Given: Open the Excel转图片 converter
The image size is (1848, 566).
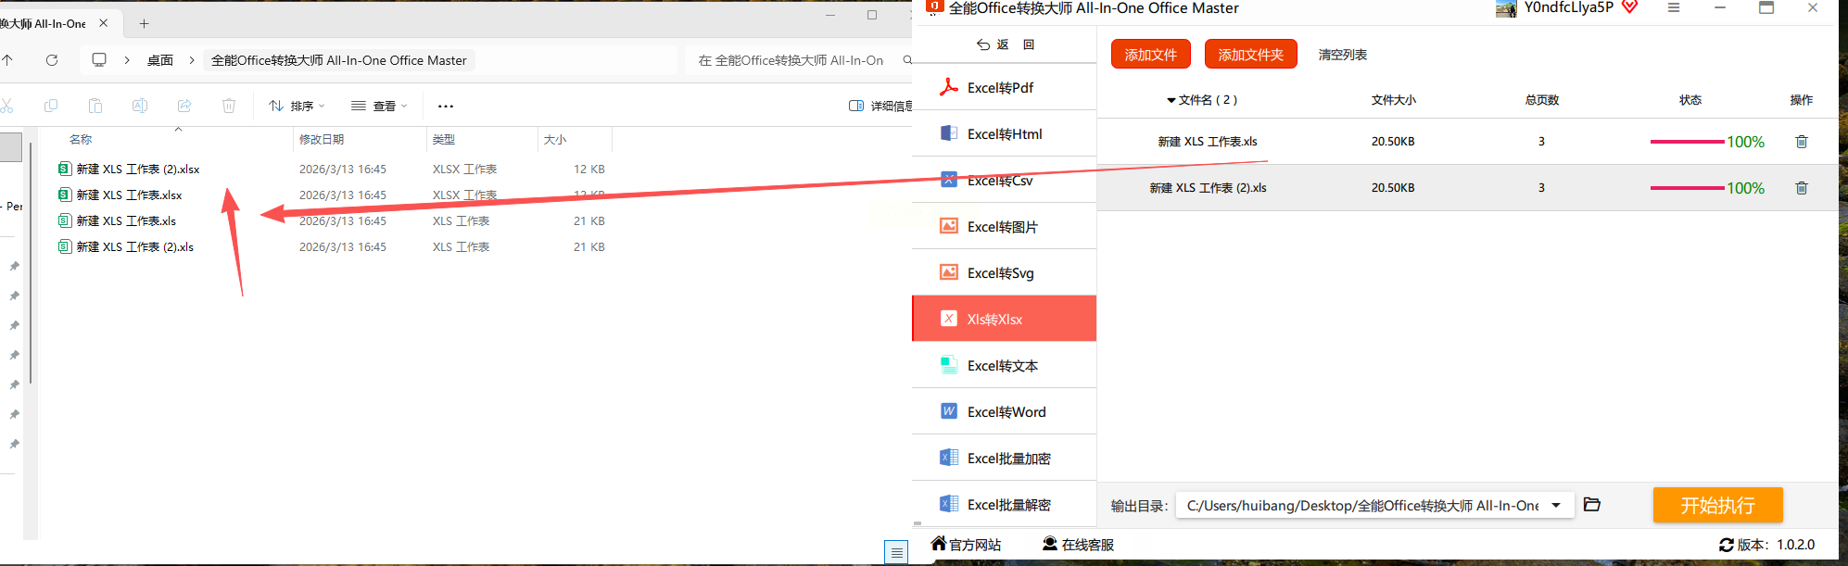Looking at the screenshot, I should click(1005, 226).
